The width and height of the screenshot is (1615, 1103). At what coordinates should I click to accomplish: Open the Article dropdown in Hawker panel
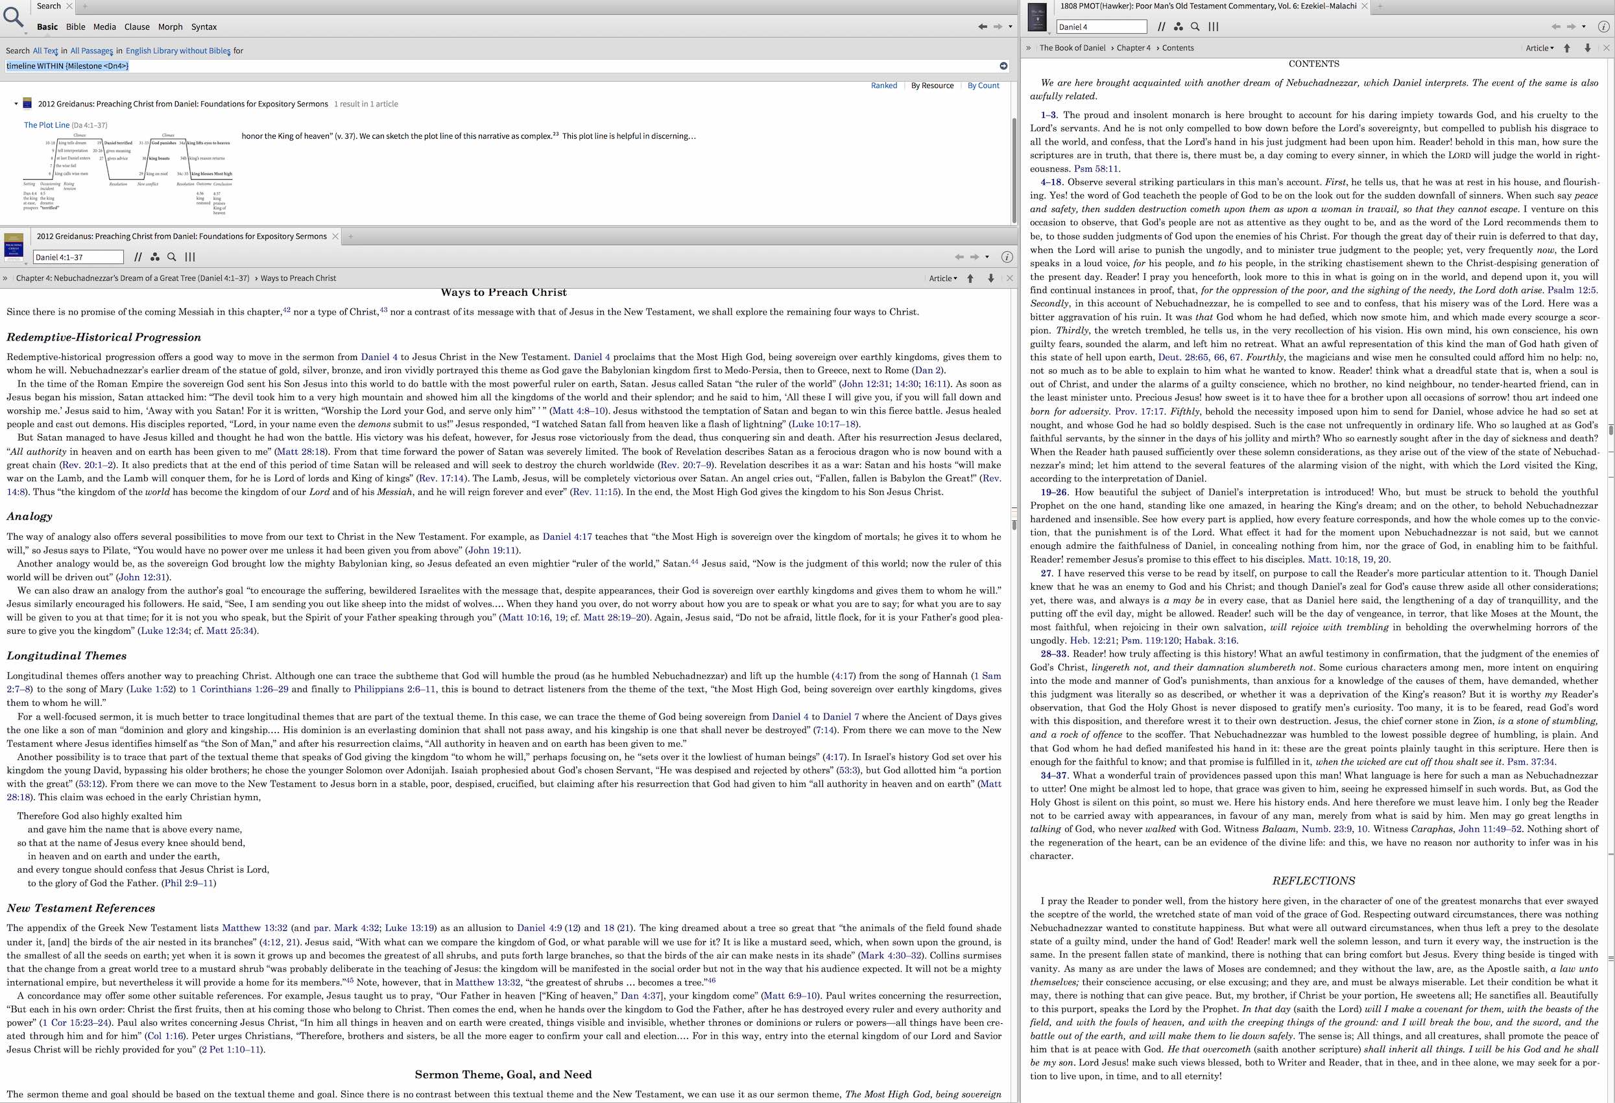pyautogui.click(x=1539, y=48)
